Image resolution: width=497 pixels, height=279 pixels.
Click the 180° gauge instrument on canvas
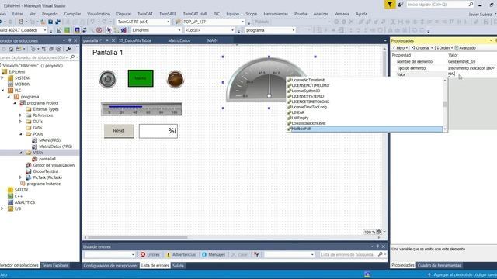269,80
